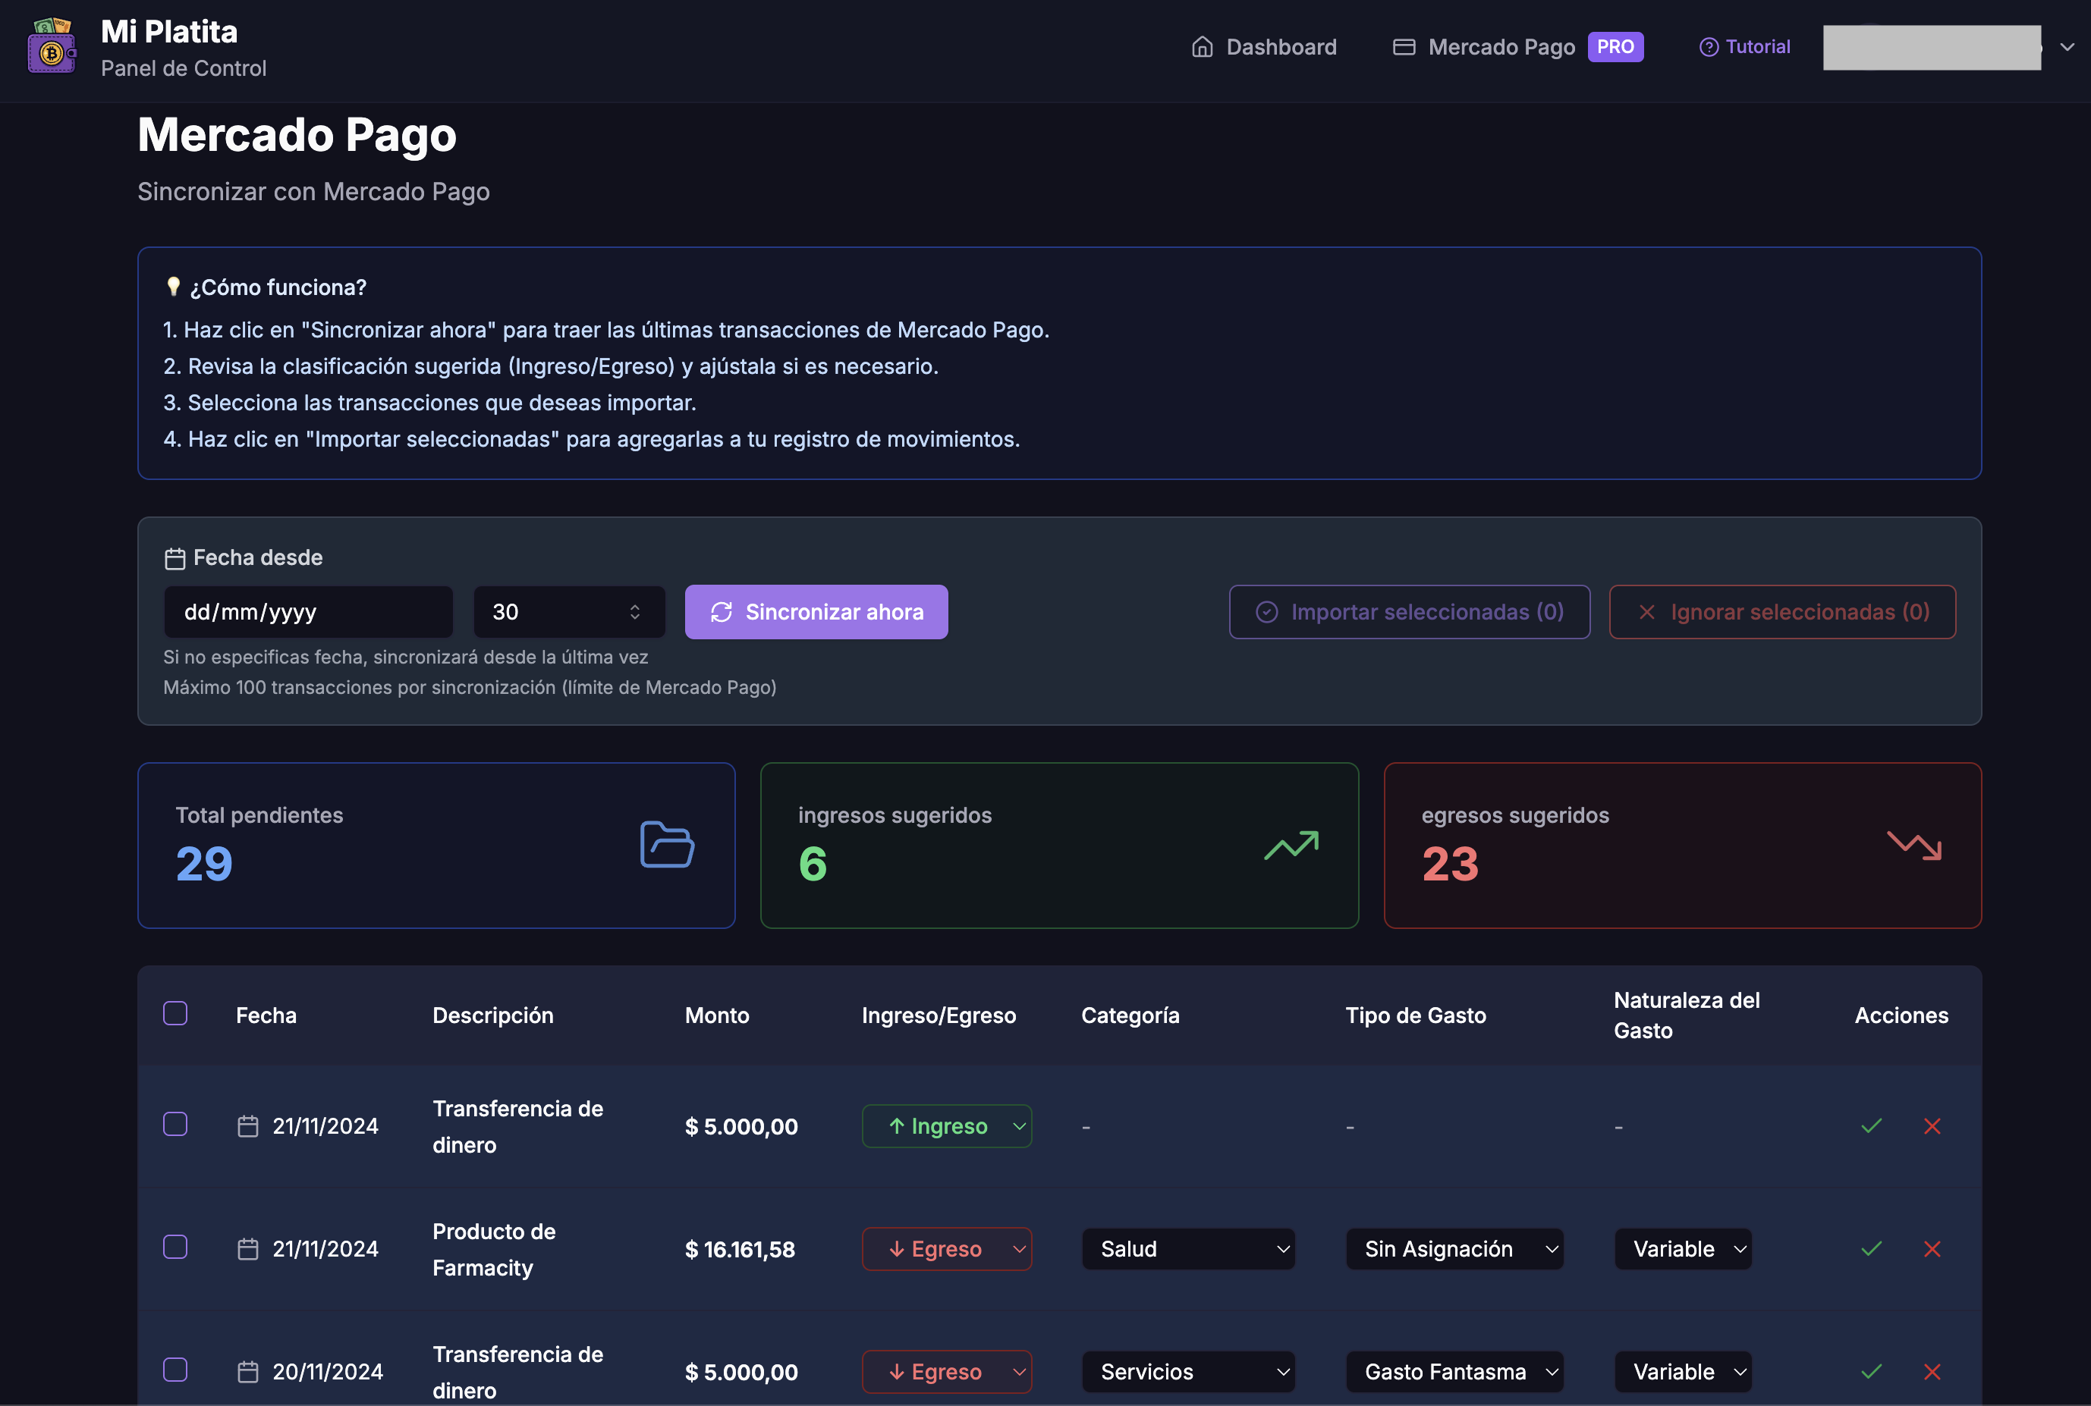Check the Producto de Farmacity row checkbox
The image size is (2091, 1406).
pyautogui.click(x=175, y=1248)
